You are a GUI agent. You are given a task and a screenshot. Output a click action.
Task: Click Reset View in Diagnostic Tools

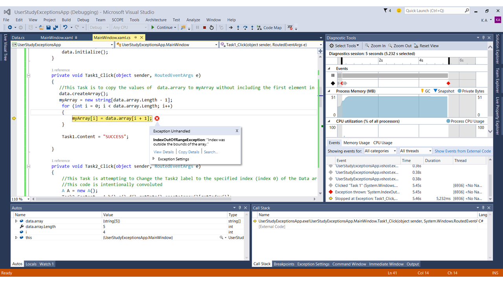click(426, 46)
